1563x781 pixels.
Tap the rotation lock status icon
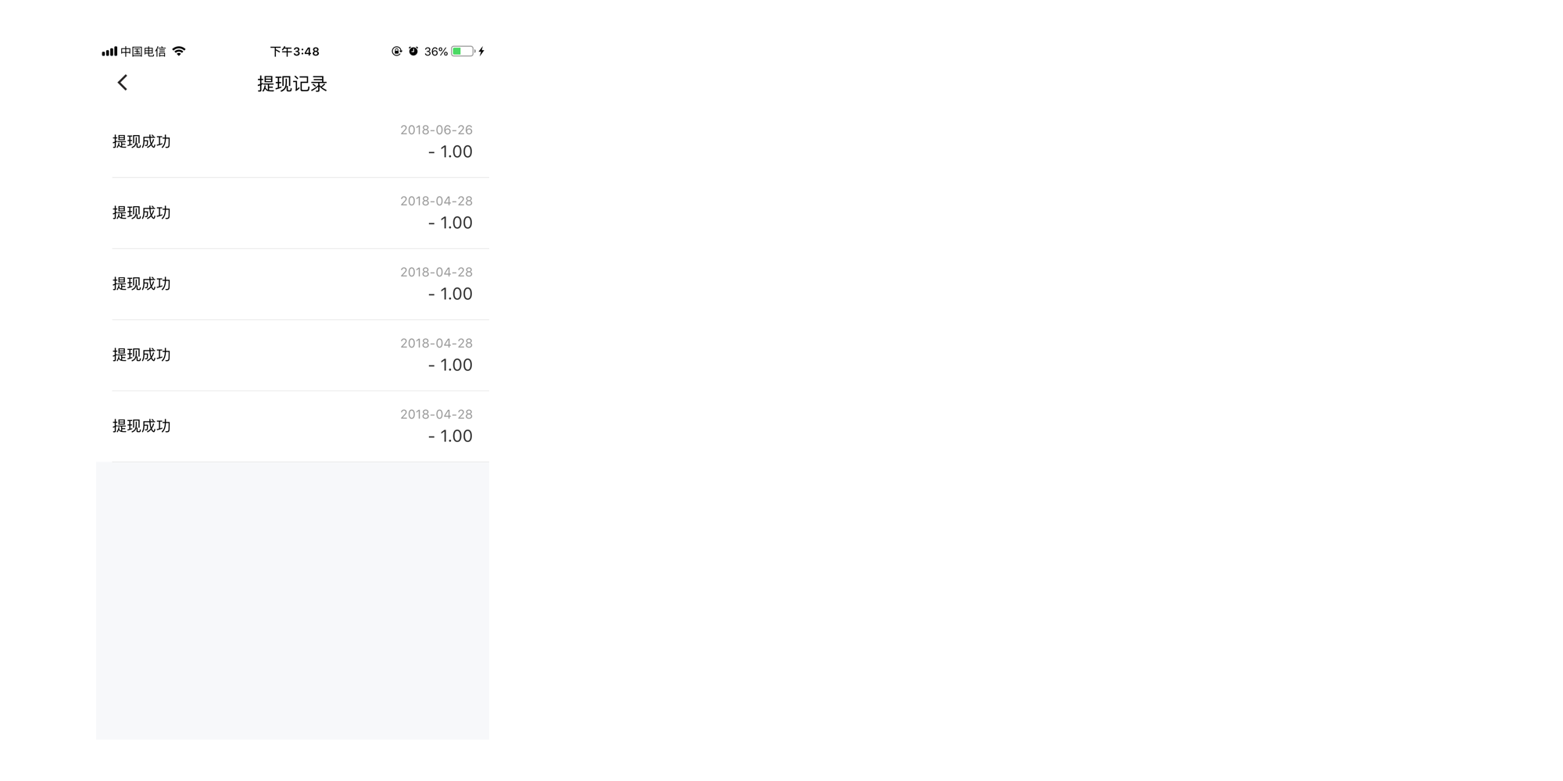pyautogui.click(x=396, y=51)
